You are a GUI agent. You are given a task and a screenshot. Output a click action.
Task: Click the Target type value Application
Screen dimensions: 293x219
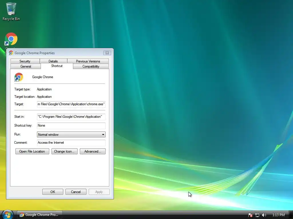pyautogui.click(x=44, y=89)
